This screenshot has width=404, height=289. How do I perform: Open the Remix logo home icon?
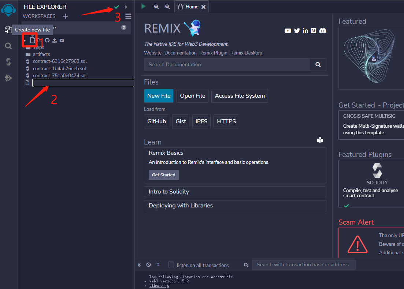8,10
